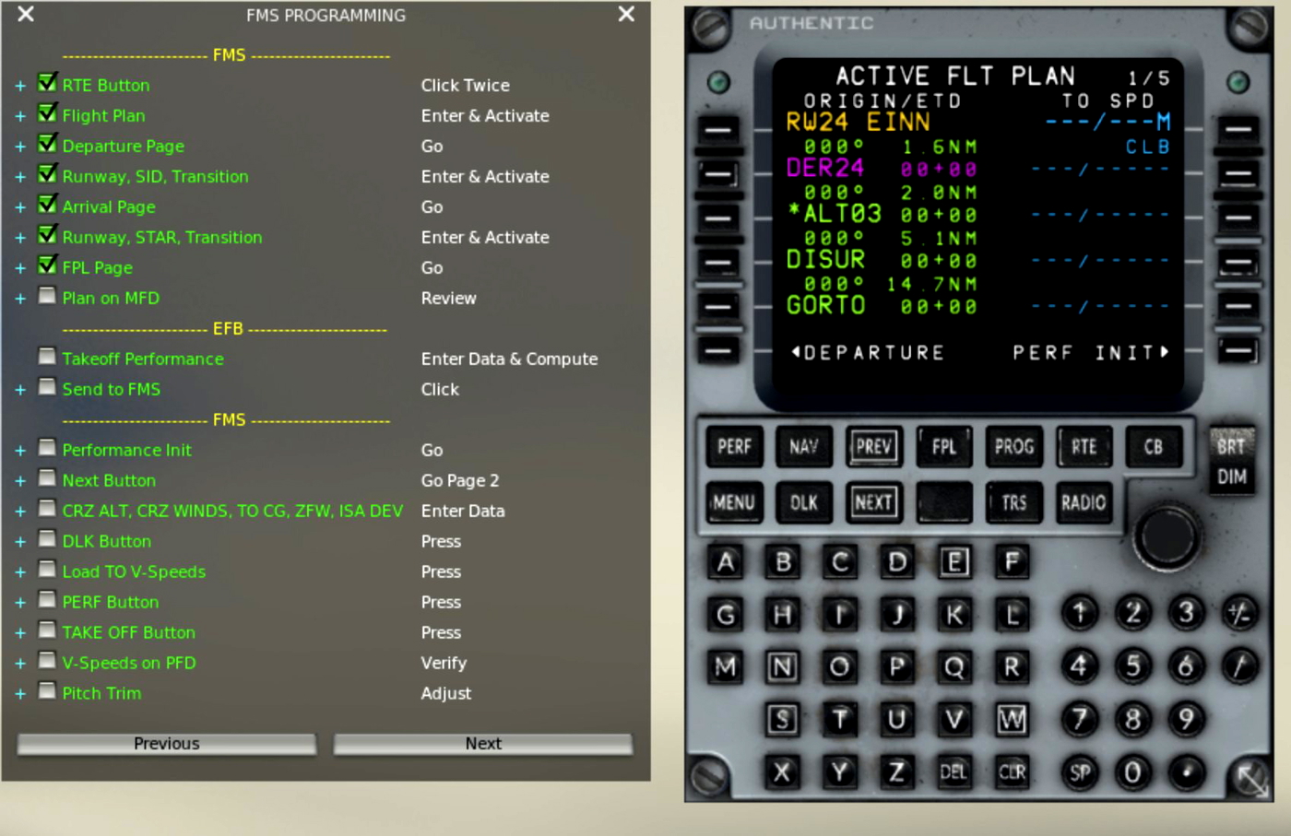Uncheck the Departure Page checkbox
1291x836 pixels.
pyautogui.click(x=47, y=144)
